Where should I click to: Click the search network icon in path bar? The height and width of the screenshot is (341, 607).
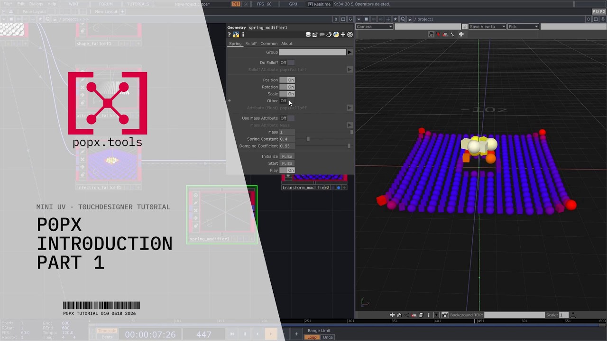click(x=403, y=19)
